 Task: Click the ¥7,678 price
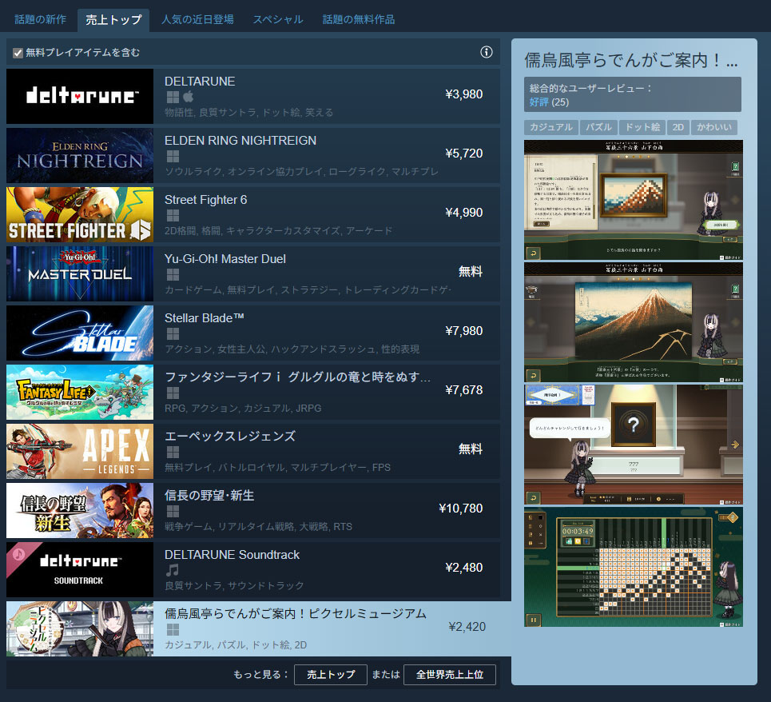point(463,389)
